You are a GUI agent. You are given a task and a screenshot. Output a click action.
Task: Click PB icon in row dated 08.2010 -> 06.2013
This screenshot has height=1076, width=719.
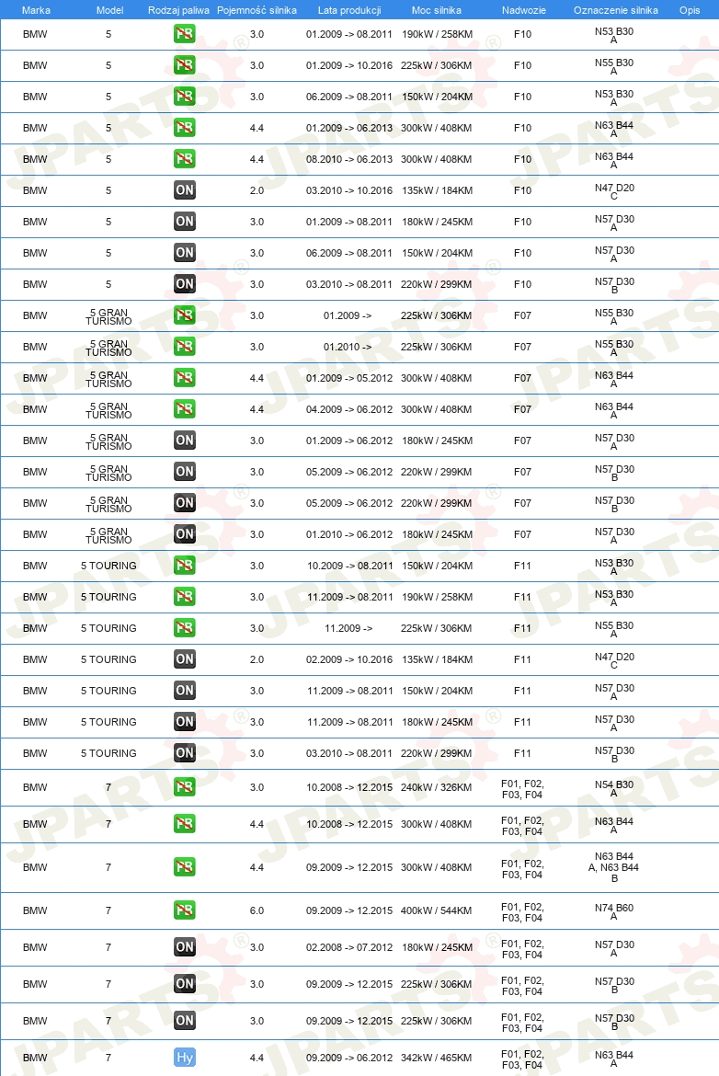click(185, 159)
